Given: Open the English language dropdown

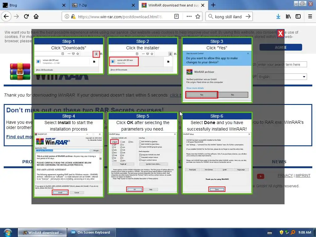Looking at the screenshot, I should tap(282, 77).
